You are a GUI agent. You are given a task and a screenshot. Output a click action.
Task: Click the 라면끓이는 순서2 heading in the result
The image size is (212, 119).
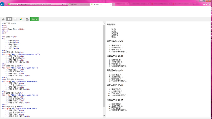(x=115, y=56)
